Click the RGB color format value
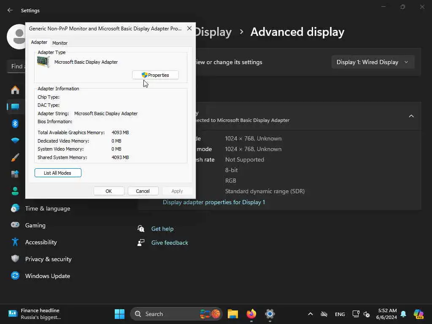Image resolution: width=432 pixels, height=324 pixels. click(x=231, y=181)
